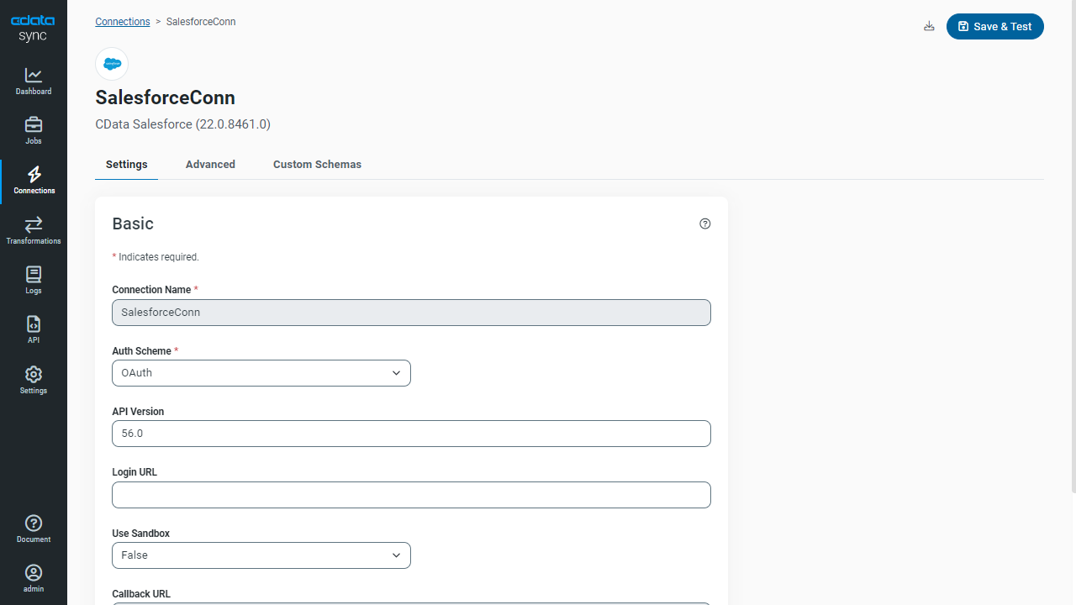Switch to the Custom Schemas tab
1076x605 pixels.
click(317, 165)
